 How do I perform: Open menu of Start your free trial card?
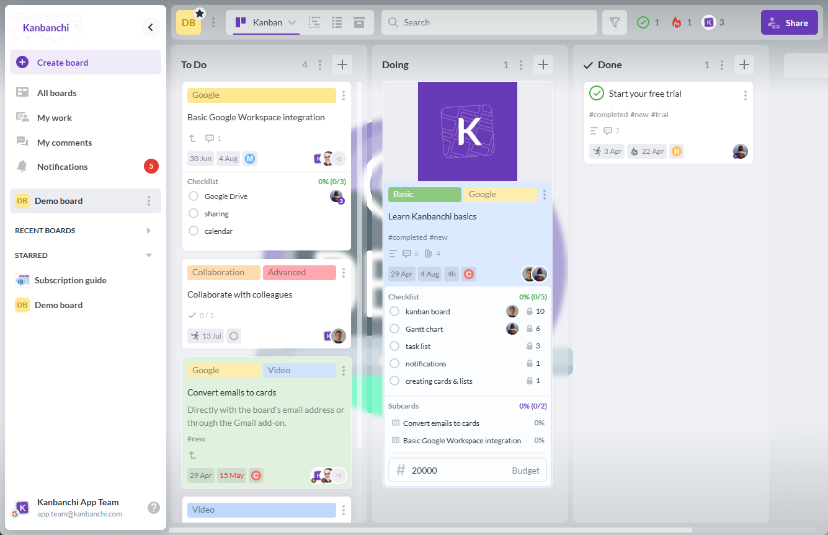(x=746, y=95)
